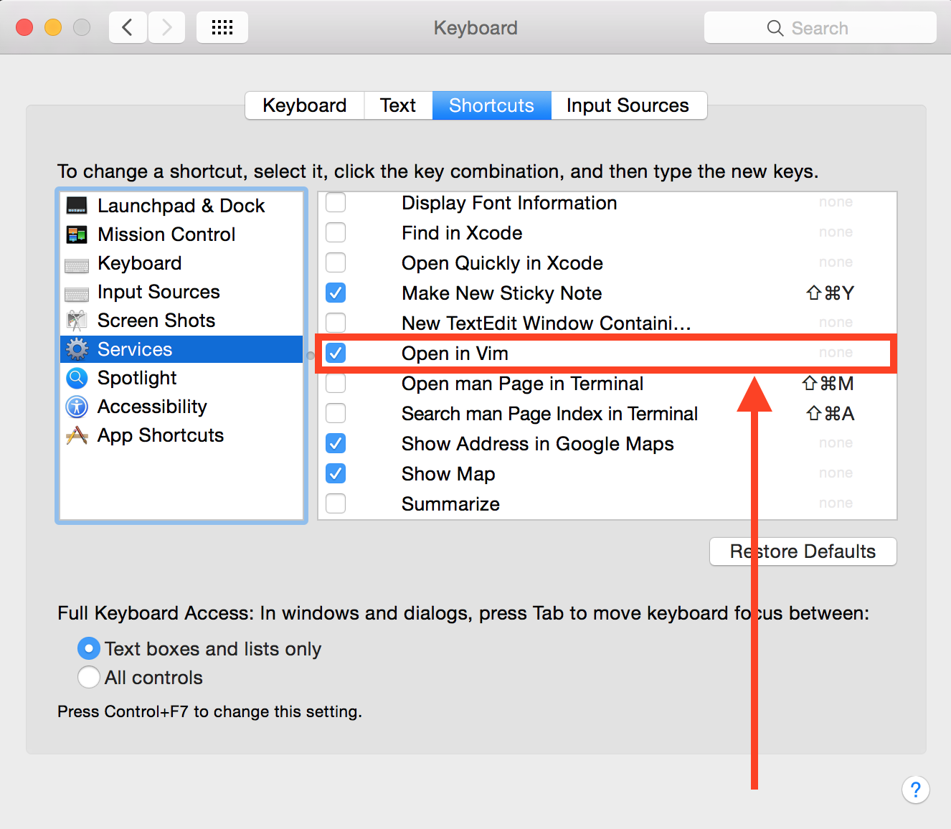
Task: Select the All controls radio button
Action: pos(89,677)
